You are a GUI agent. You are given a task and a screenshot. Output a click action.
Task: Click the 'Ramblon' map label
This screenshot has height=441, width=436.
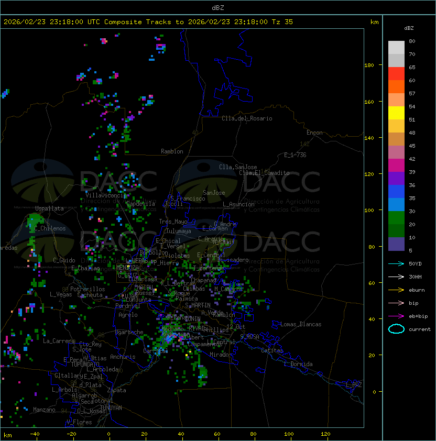(x=172, y=151)
